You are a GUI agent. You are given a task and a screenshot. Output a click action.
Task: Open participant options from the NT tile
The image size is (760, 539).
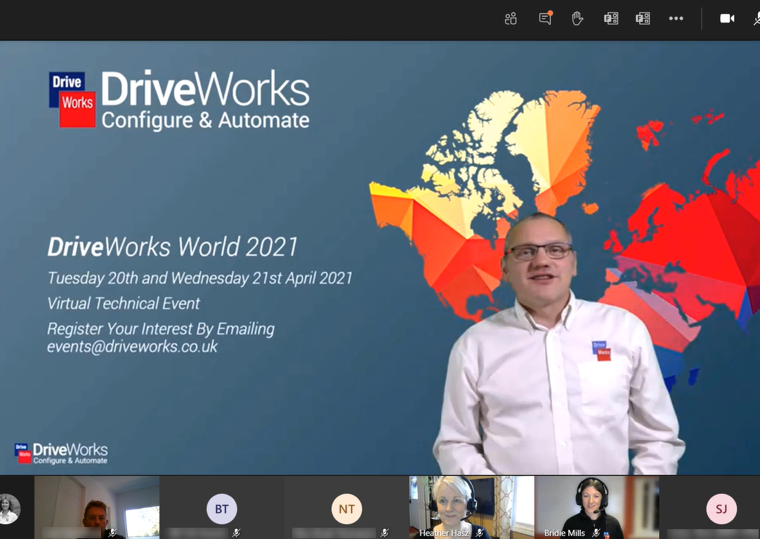point(346,509)
